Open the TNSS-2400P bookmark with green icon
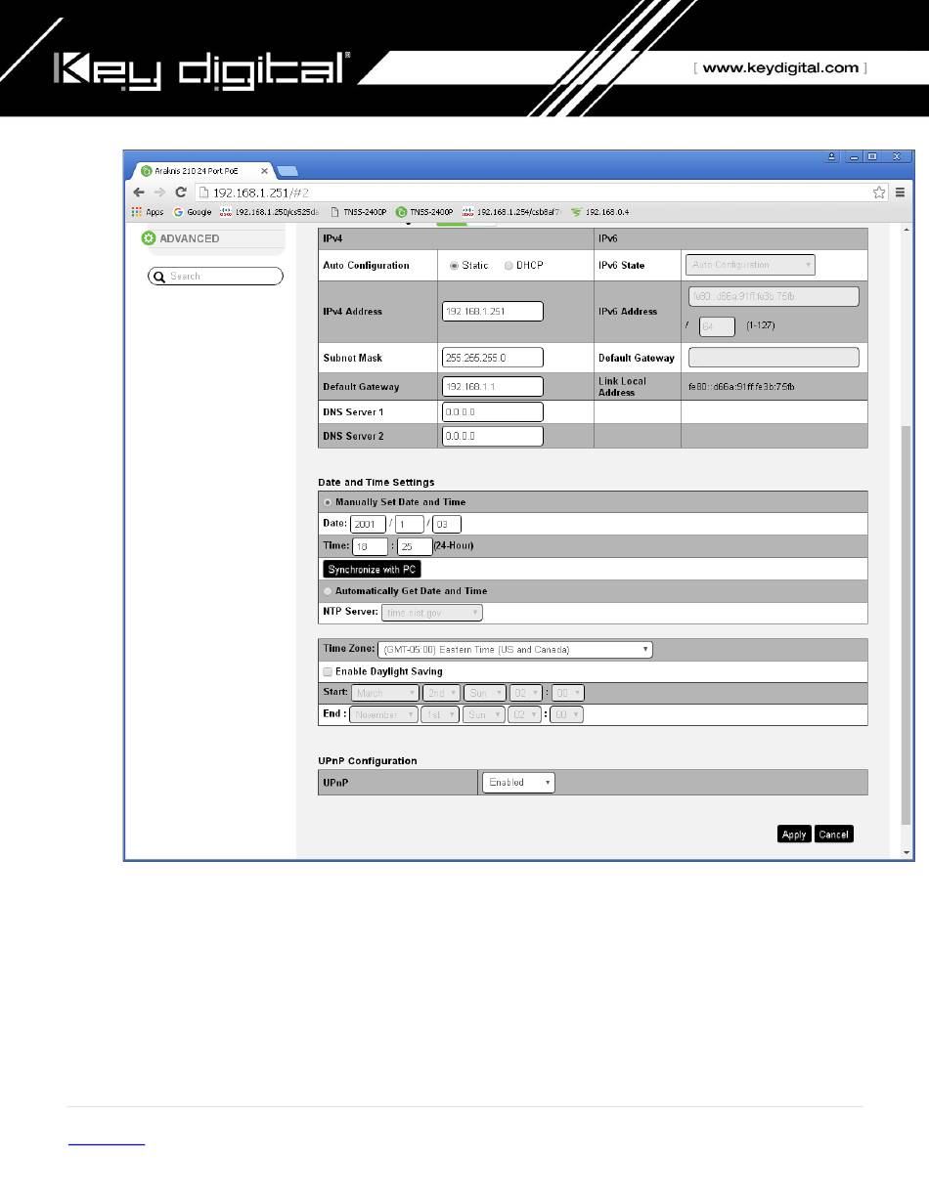Viewport: 929px width, 1201px height. (x=425, y=211)
